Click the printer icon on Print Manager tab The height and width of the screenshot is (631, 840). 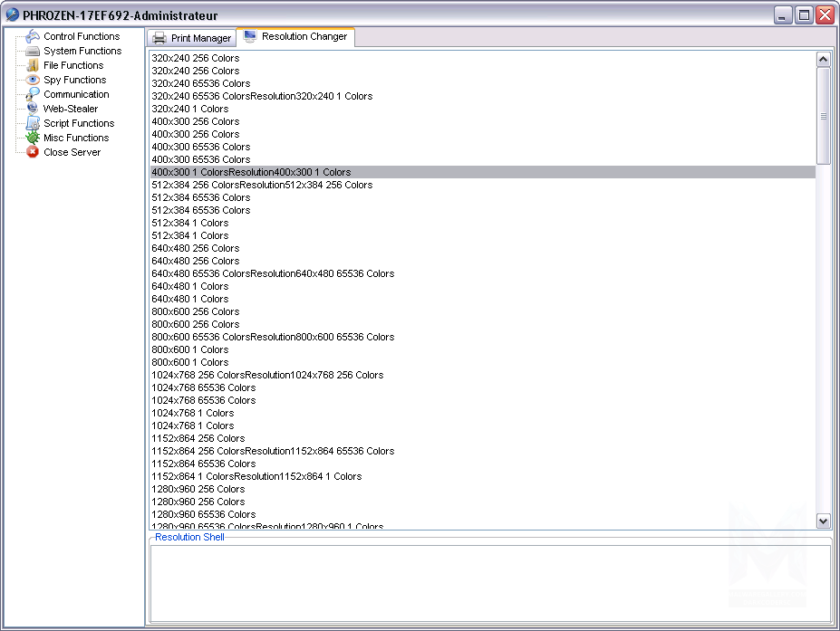(159, 38)
